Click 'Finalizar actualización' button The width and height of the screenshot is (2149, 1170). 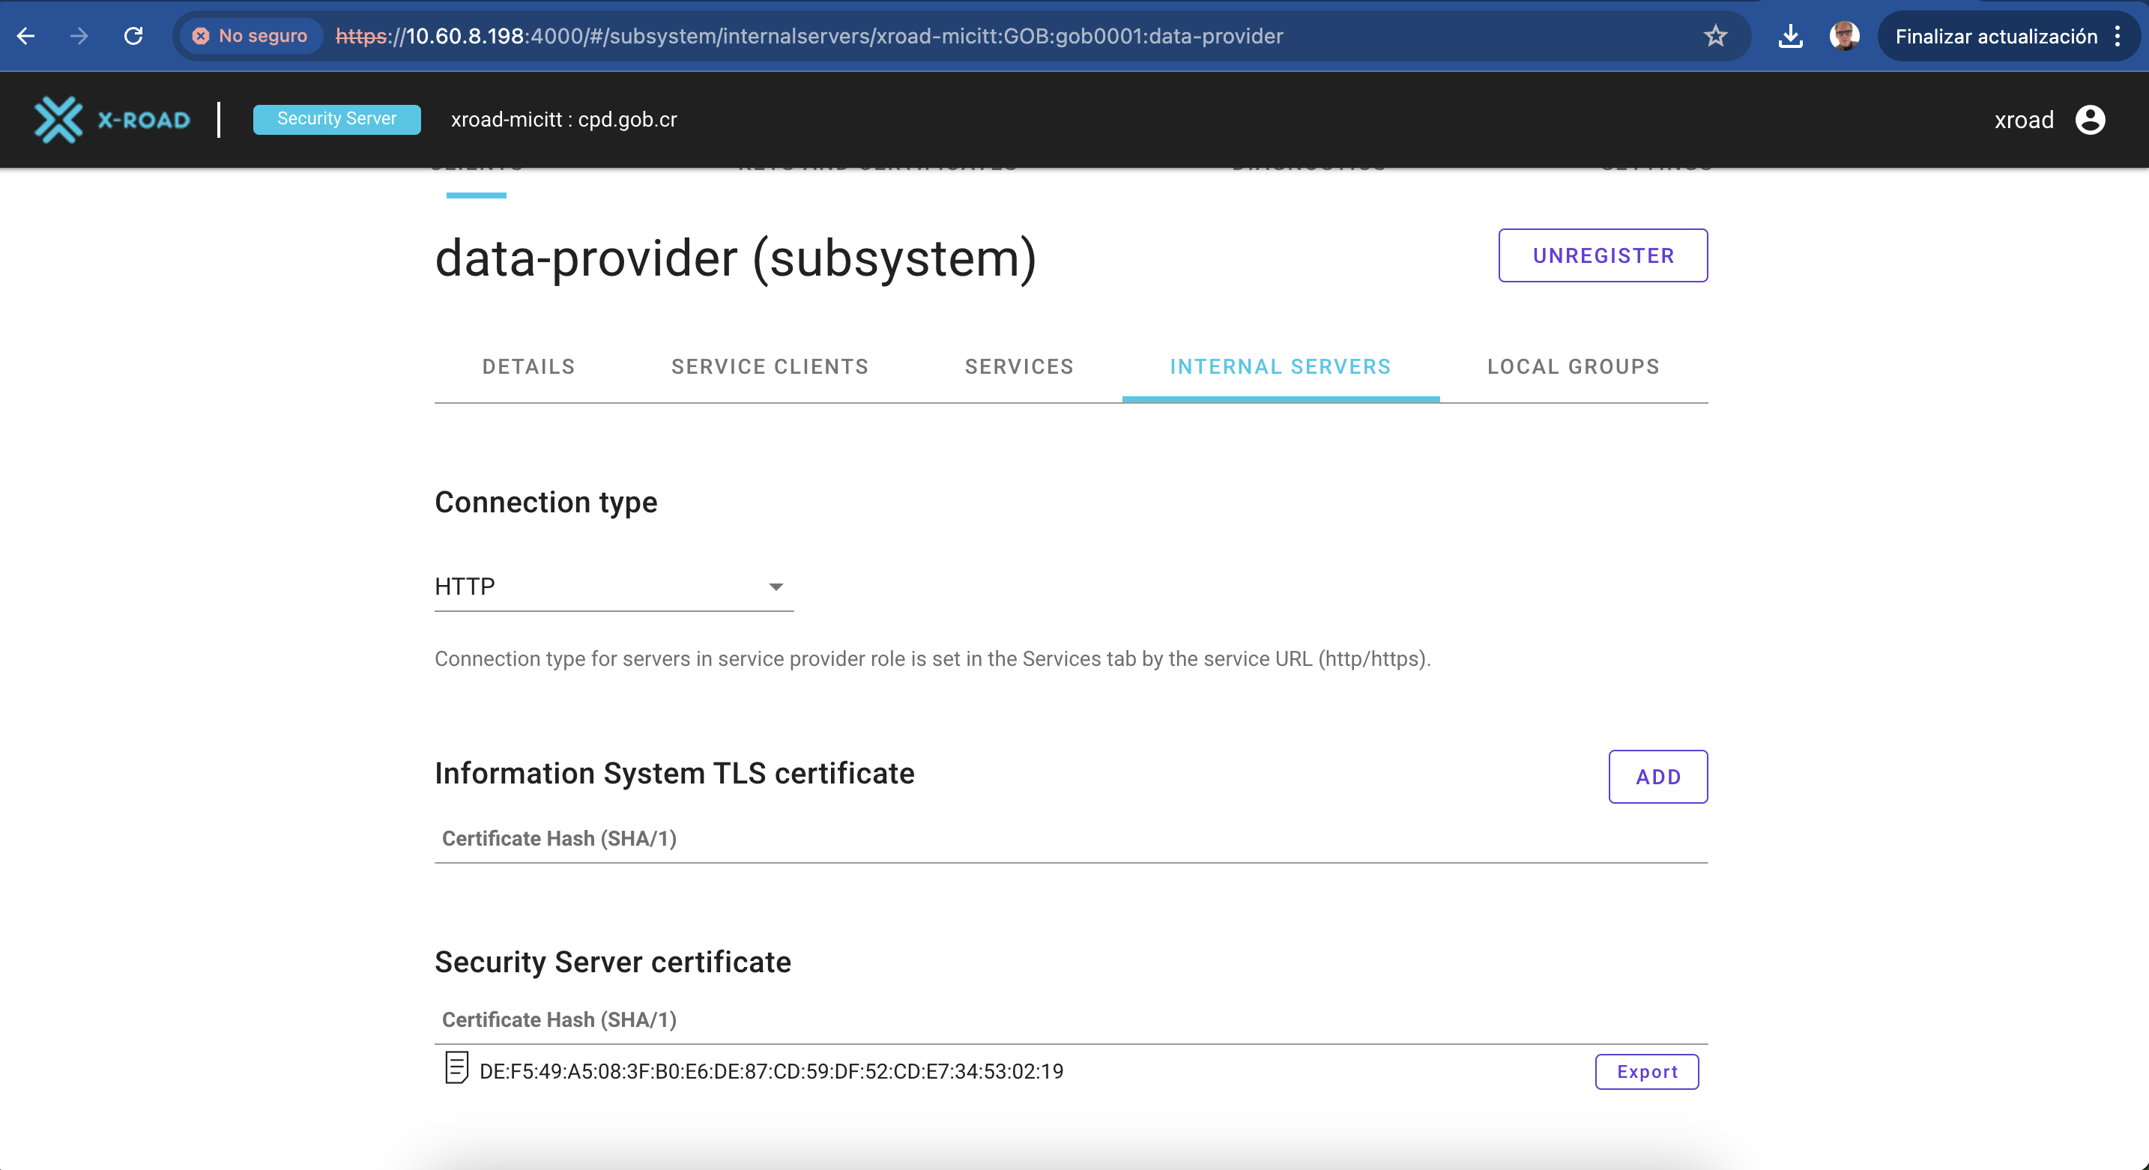click(x=1995, y=36)
